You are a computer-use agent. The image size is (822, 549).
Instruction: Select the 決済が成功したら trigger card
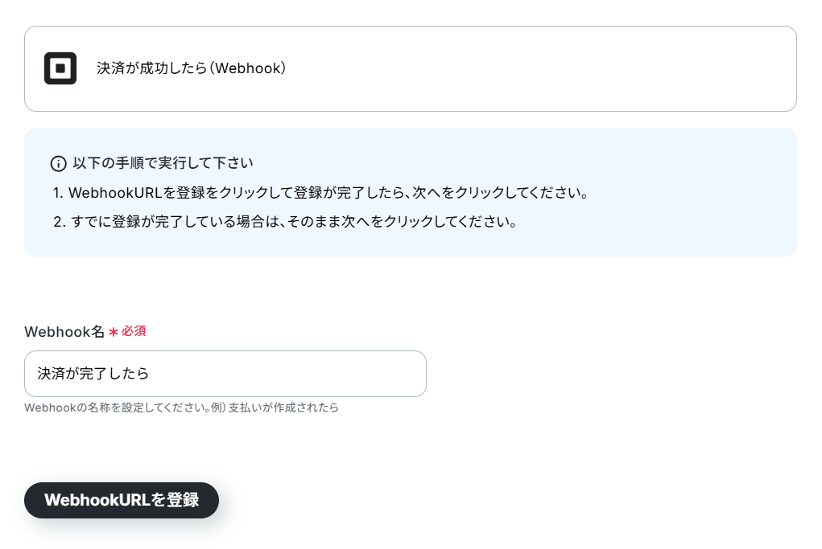click(411, 68)
